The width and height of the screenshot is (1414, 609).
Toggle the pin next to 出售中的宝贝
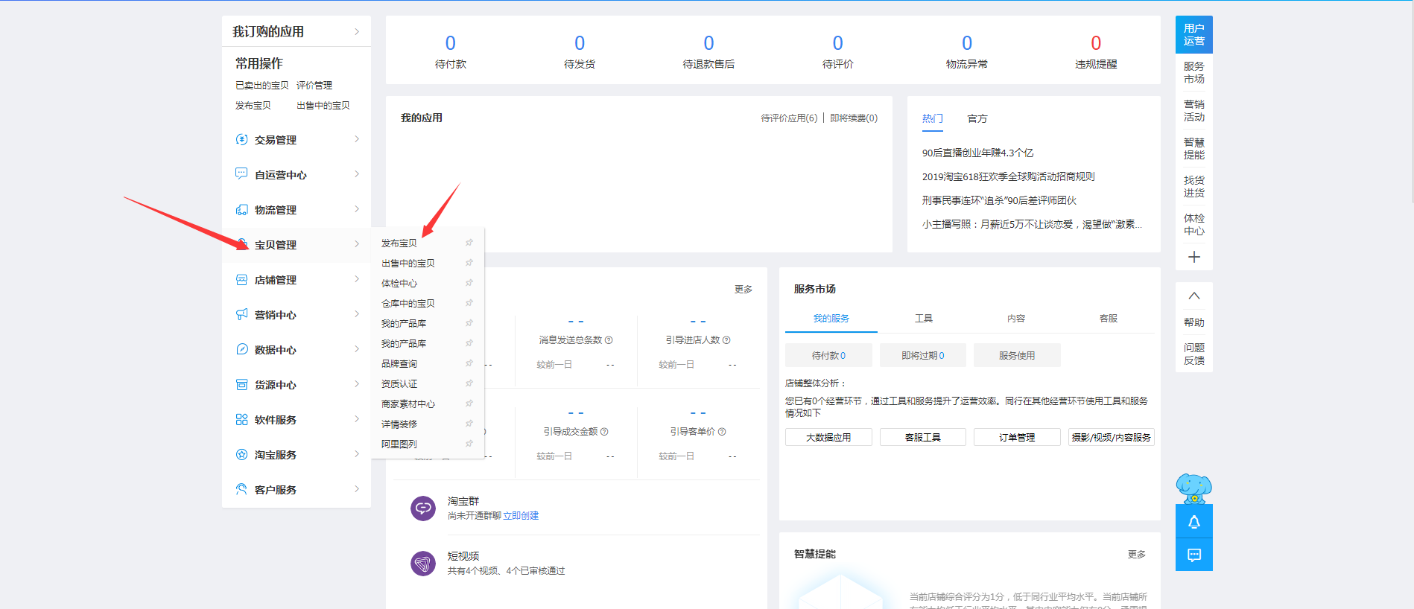(469, 263)
